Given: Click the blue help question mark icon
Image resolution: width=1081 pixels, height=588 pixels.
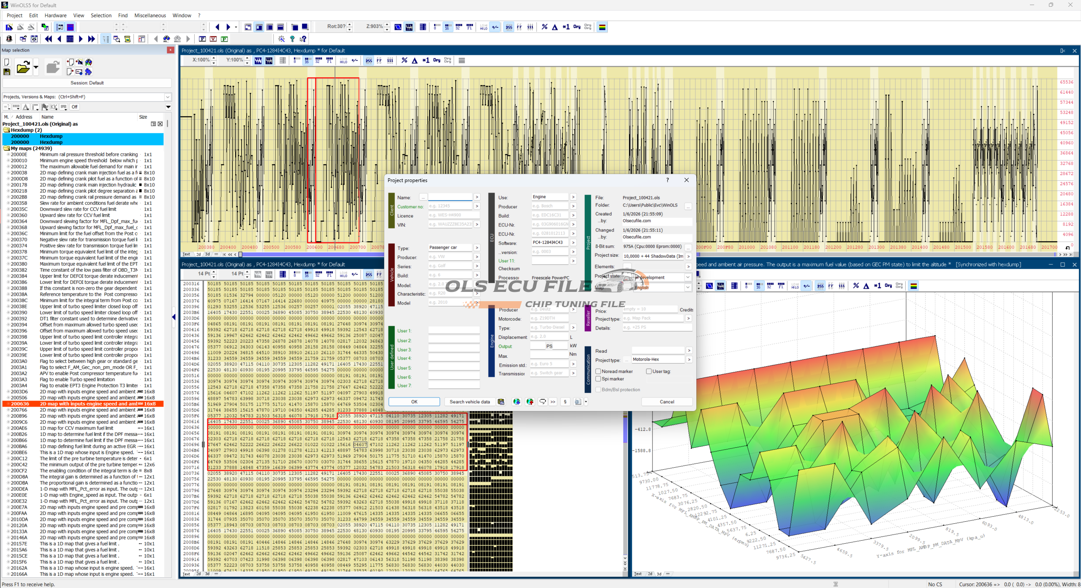Looking at the screenshot, I should tap(292, 39).
